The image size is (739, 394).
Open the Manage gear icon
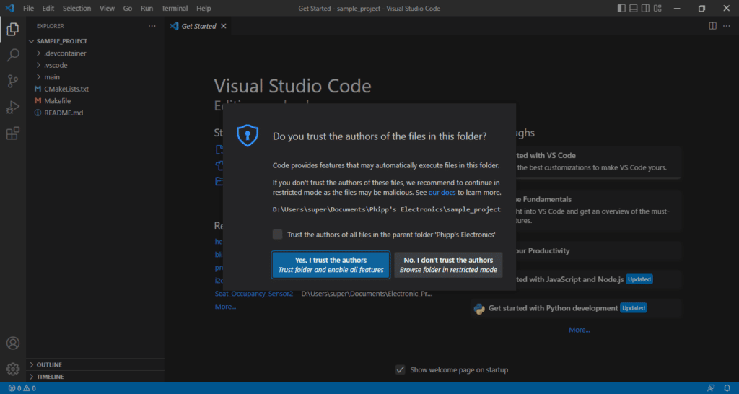coord(13,369)
